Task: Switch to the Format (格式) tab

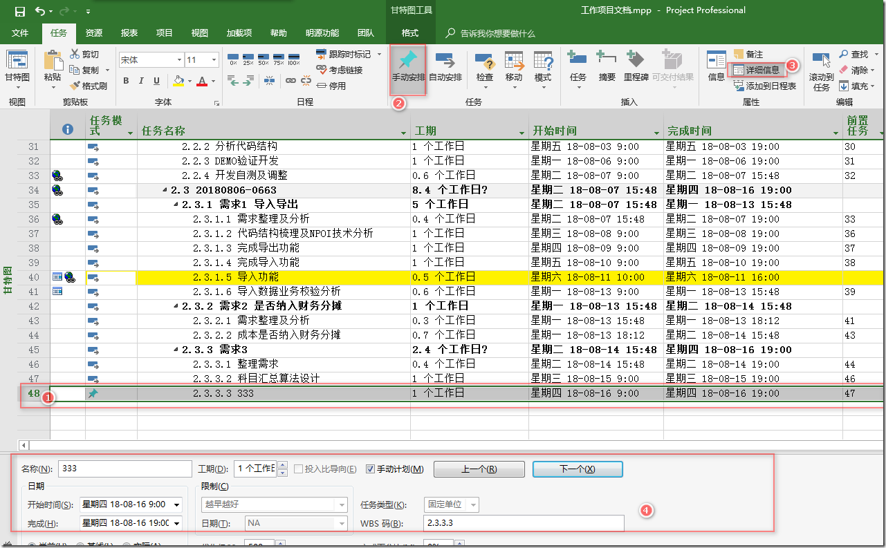Action: pos(410,33)
